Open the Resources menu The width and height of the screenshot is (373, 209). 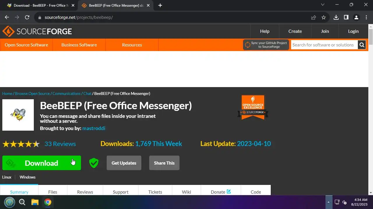point(132,45)
